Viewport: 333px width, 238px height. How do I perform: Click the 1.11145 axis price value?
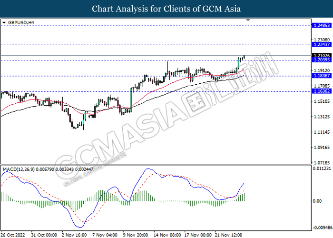pos(322,132)
